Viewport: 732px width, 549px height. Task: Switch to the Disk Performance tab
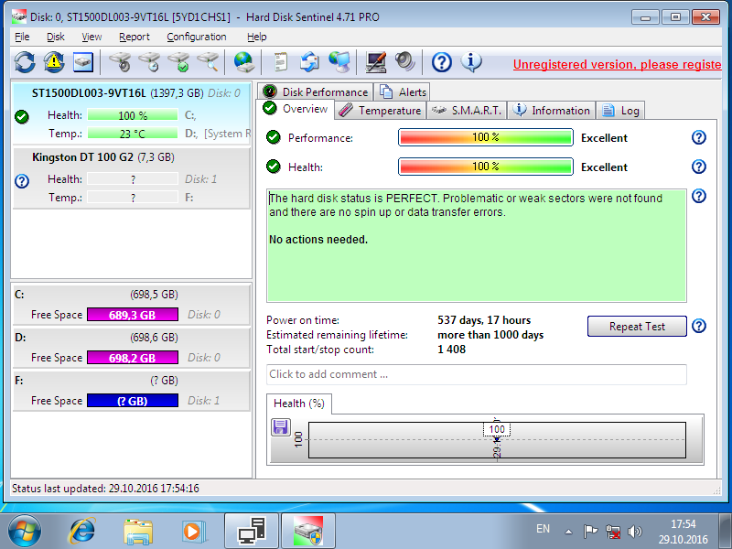pyautogui.click(x=315, y=92)
